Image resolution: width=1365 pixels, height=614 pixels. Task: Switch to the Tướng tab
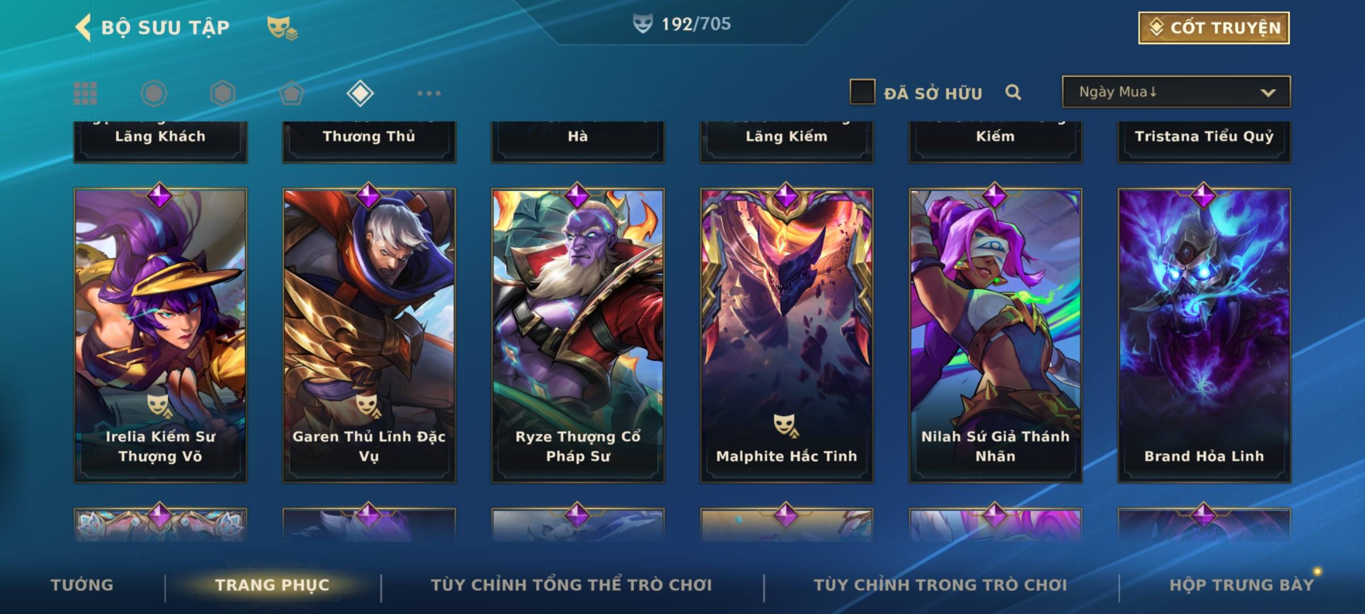(x=82, y=584)
